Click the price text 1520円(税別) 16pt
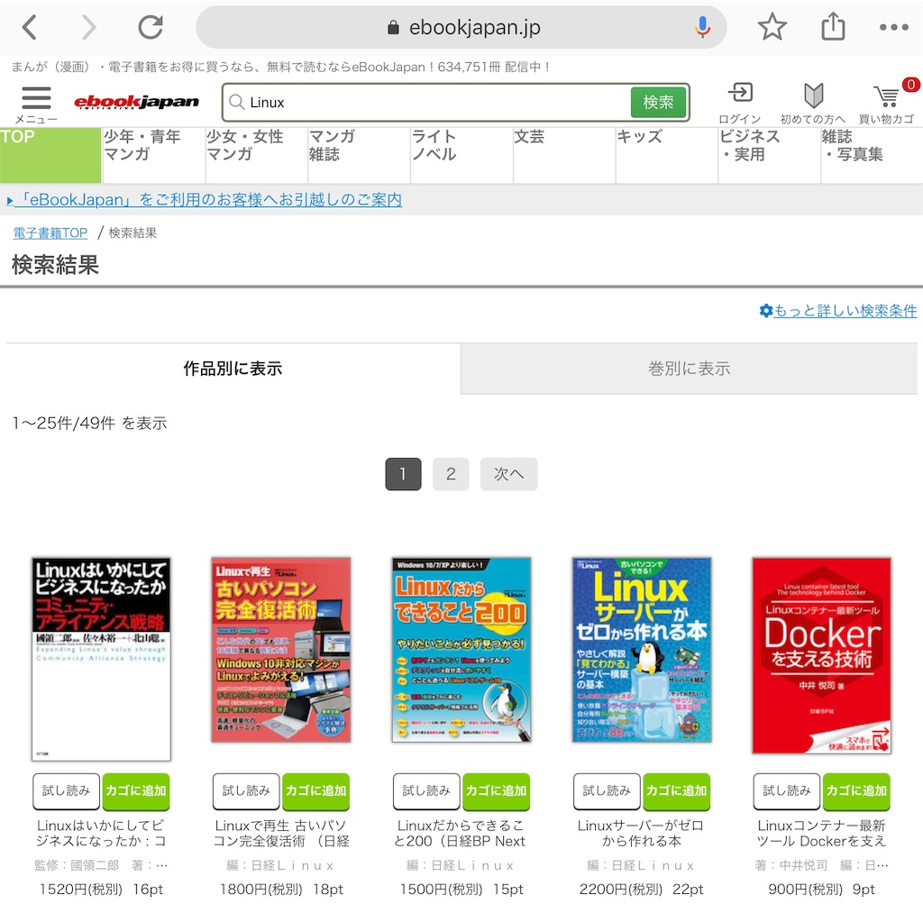This screenshot has height=913, width=923. point(101,889)
